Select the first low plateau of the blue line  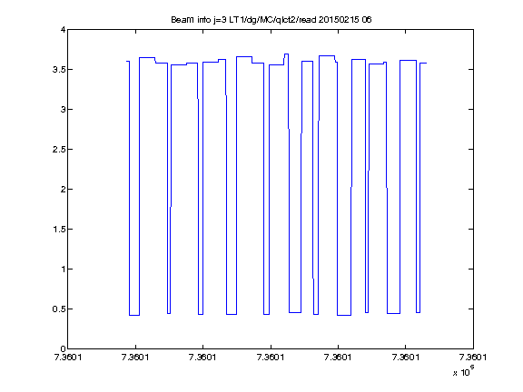pyautogui.click(x=134, y=316)
